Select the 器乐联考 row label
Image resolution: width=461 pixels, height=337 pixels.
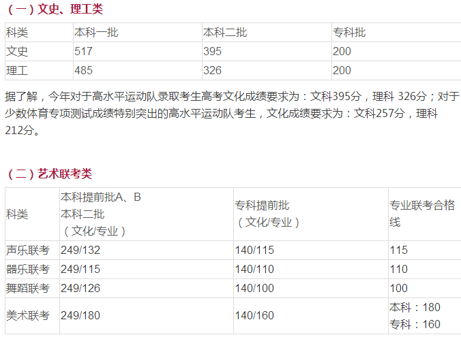coord(27,269)
